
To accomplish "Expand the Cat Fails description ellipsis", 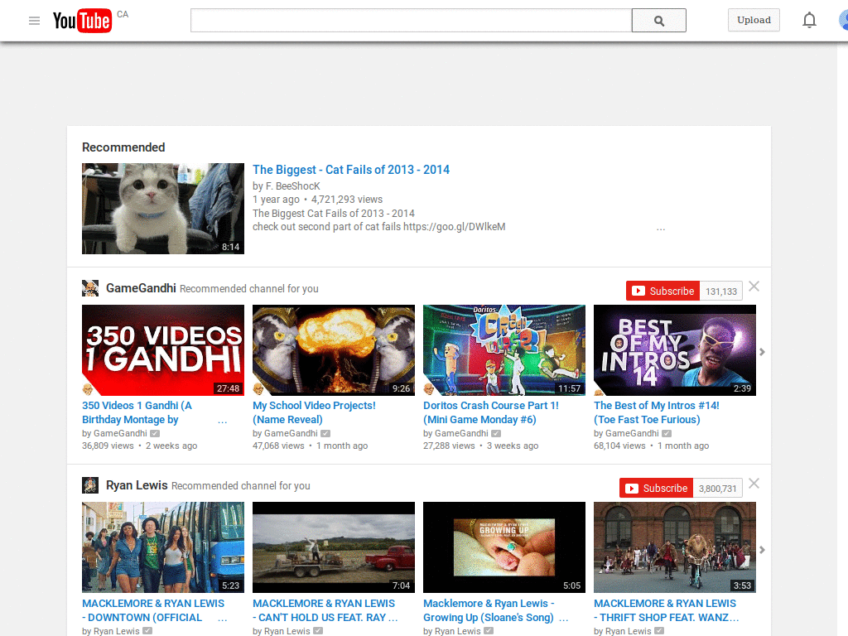I will tap(660, 229).
